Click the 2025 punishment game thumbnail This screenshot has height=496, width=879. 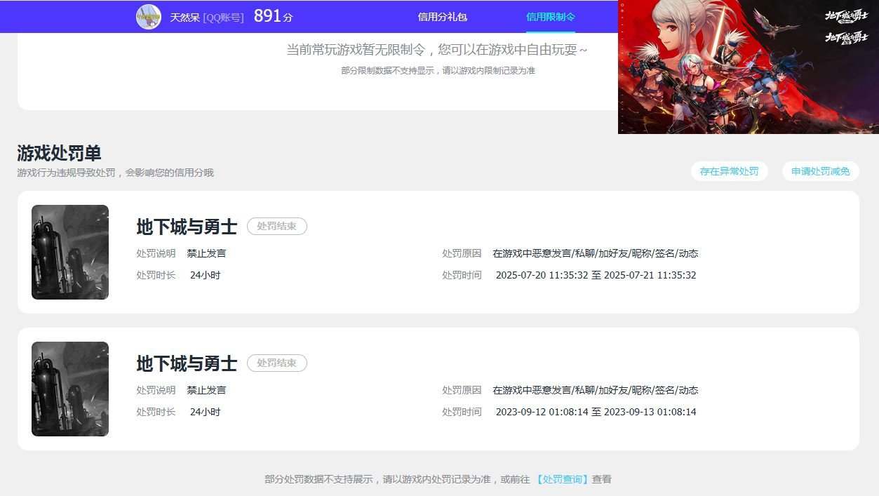point(70,253)
